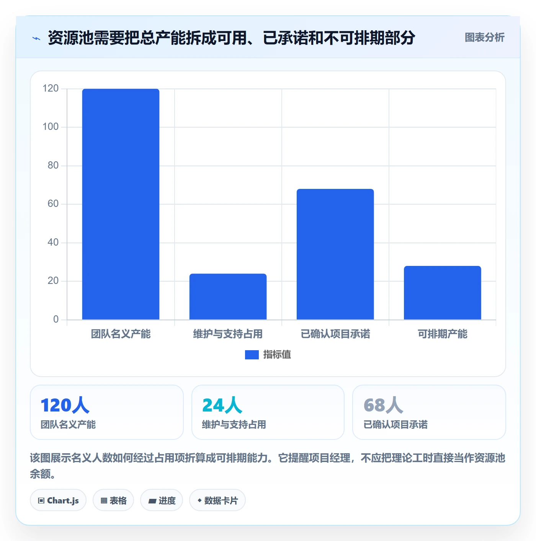Click the y-axis value 80
Screen dimensions: 536x541
pyautogui.click(x=53, y=166)
